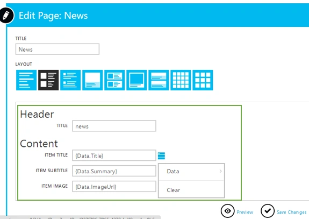Click the 'Edit Page: News' heading

(x=53, y=16)
